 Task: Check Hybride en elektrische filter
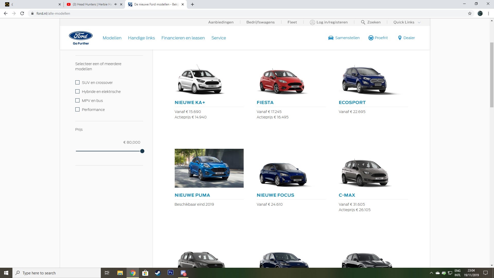coord(77,91)
